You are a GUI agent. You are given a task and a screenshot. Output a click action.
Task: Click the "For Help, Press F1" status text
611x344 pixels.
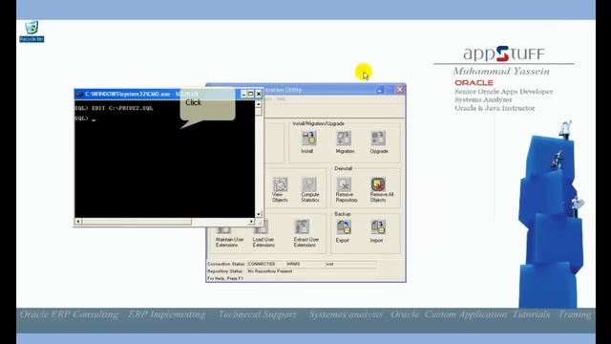tap(225, 278)
